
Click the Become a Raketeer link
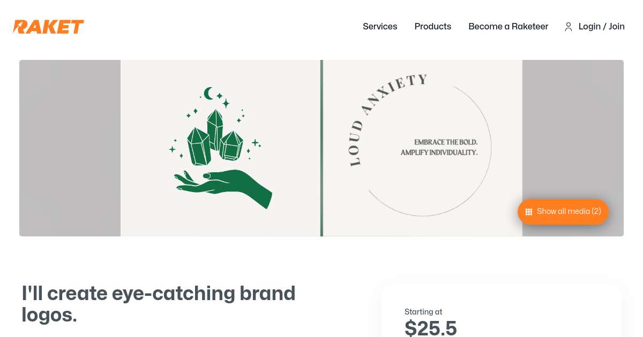508,26
